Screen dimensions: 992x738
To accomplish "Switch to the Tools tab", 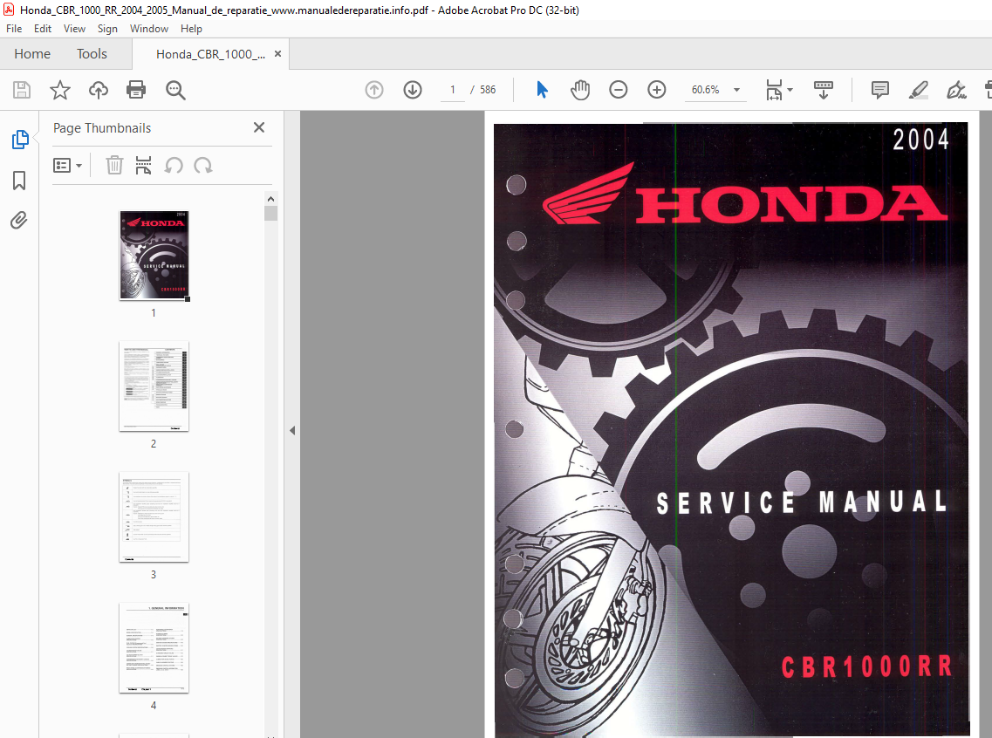I will (x=92, y=54).
